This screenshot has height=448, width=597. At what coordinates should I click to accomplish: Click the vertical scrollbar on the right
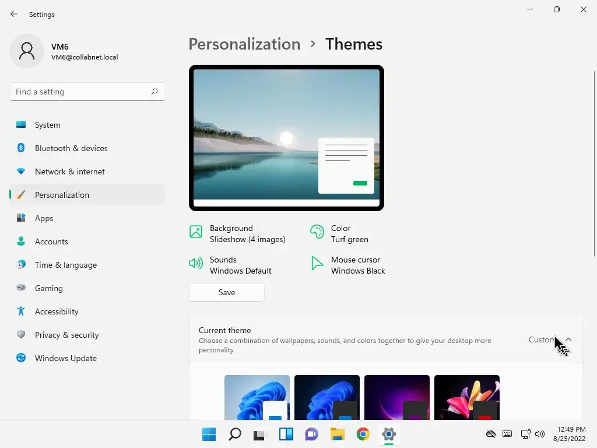[x=594, y=163]
